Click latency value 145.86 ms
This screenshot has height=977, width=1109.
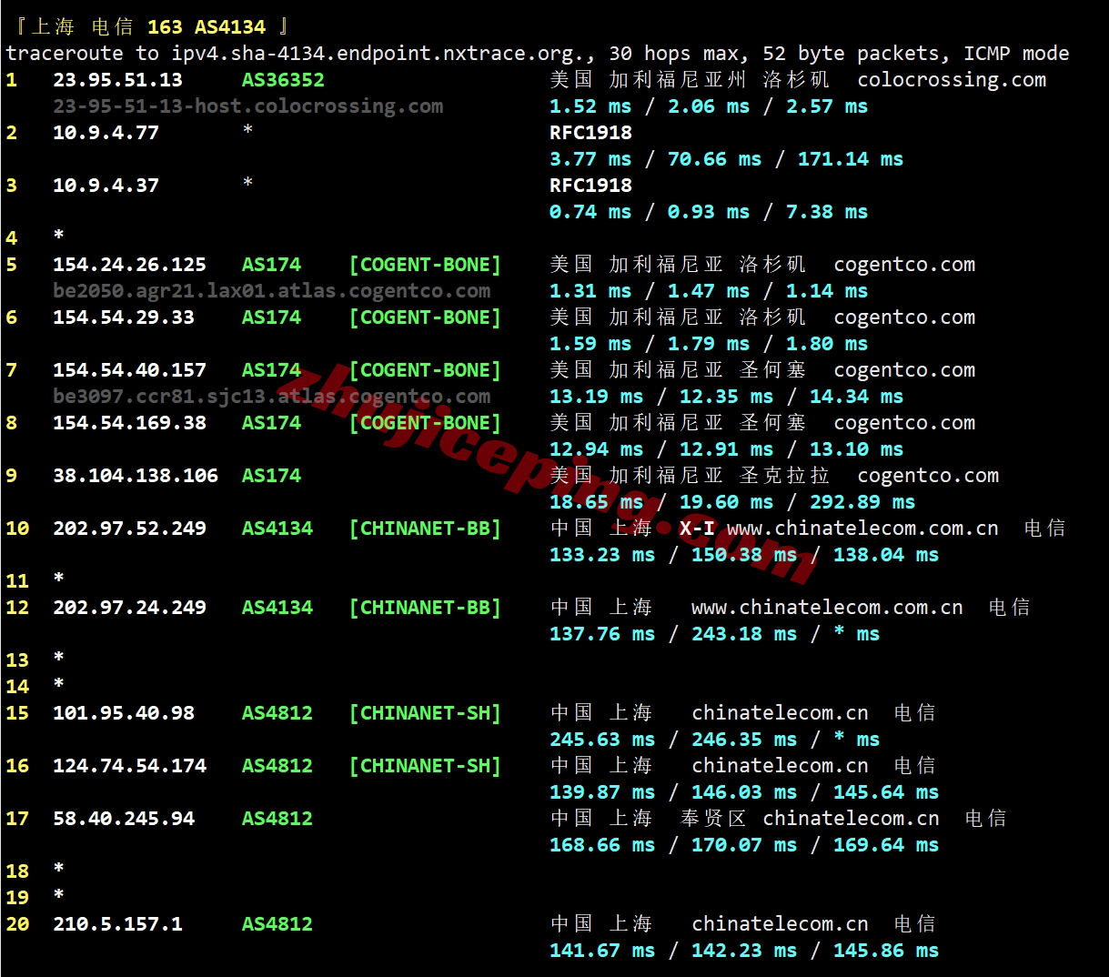(x=886, y=951)
